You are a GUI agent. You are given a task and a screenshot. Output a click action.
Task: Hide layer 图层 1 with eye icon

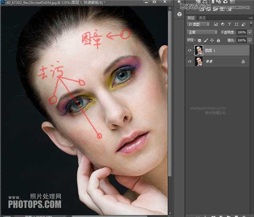[x=189, y=50]
